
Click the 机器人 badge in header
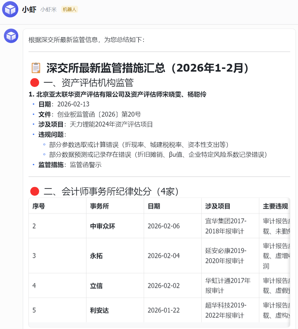70,10
